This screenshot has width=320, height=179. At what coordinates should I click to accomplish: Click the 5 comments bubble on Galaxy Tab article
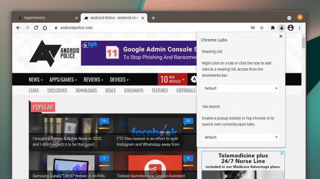[104, 158]
